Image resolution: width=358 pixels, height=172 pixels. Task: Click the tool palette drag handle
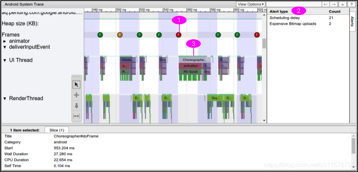77,77
